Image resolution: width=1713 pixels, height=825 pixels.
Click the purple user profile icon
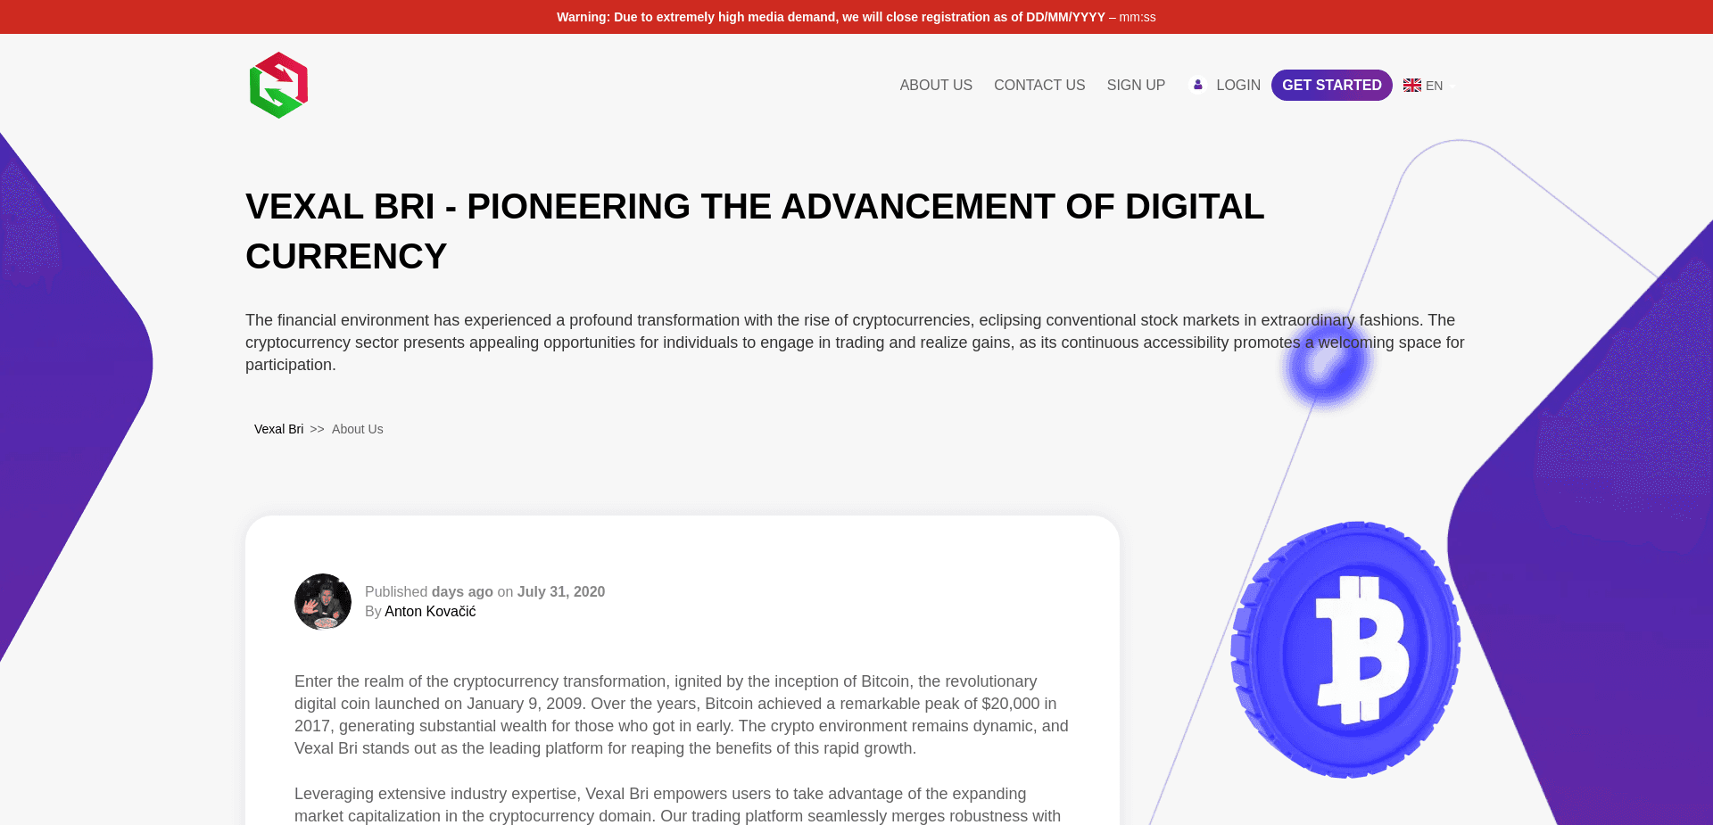(x=1197, y=85)
